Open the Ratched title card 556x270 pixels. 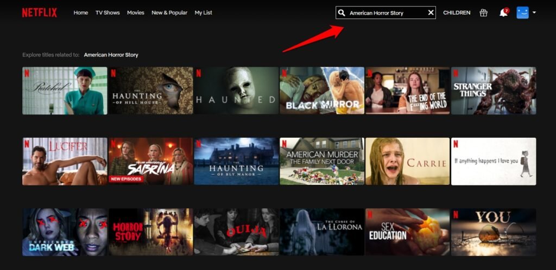tap(65, 91)
